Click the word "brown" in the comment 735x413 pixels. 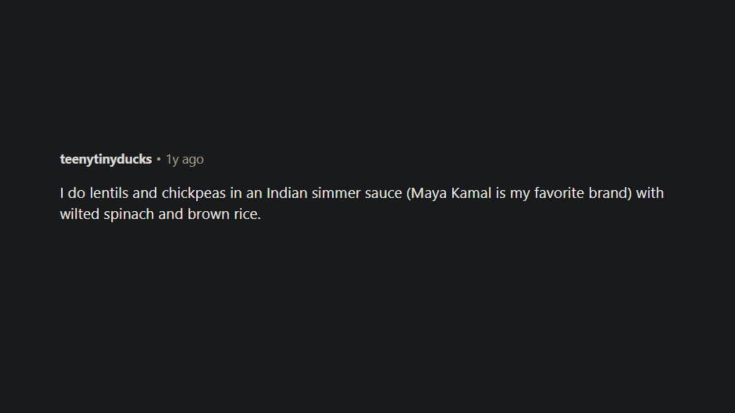click(207, 215)
